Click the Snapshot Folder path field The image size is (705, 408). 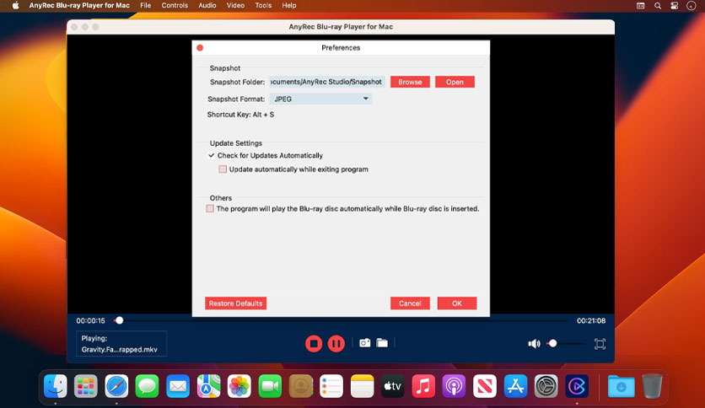(x=327, y=82)
